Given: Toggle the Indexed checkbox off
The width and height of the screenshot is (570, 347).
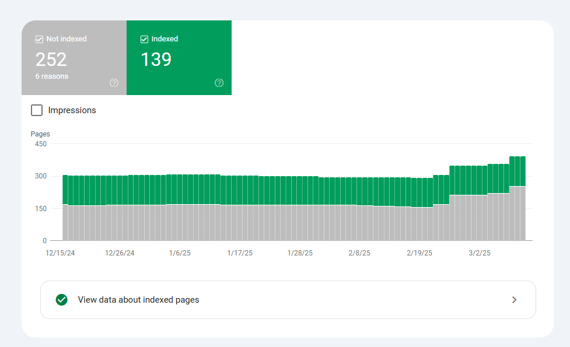Looking at the screenshot, I should click(x=144, y=39).
